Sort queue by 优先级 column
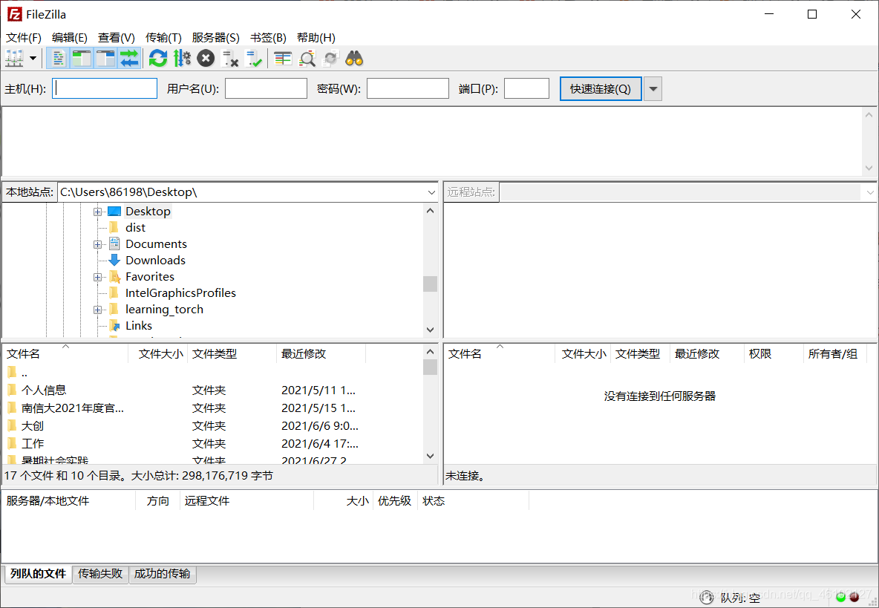This screenshot has width=879, height=608. [x=395, y=501]
